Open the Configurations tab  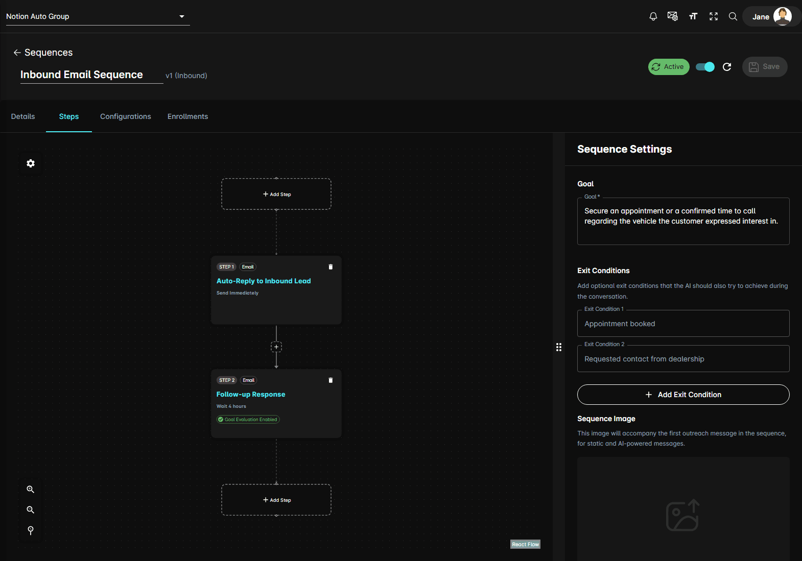click(126, 116)
